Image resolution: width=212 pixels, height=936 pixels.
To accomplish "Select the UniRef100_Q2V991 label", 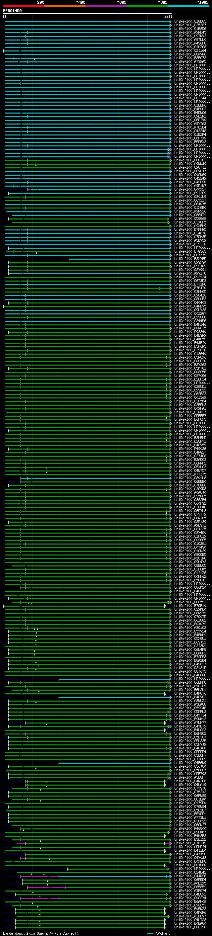I will (190, 270).
